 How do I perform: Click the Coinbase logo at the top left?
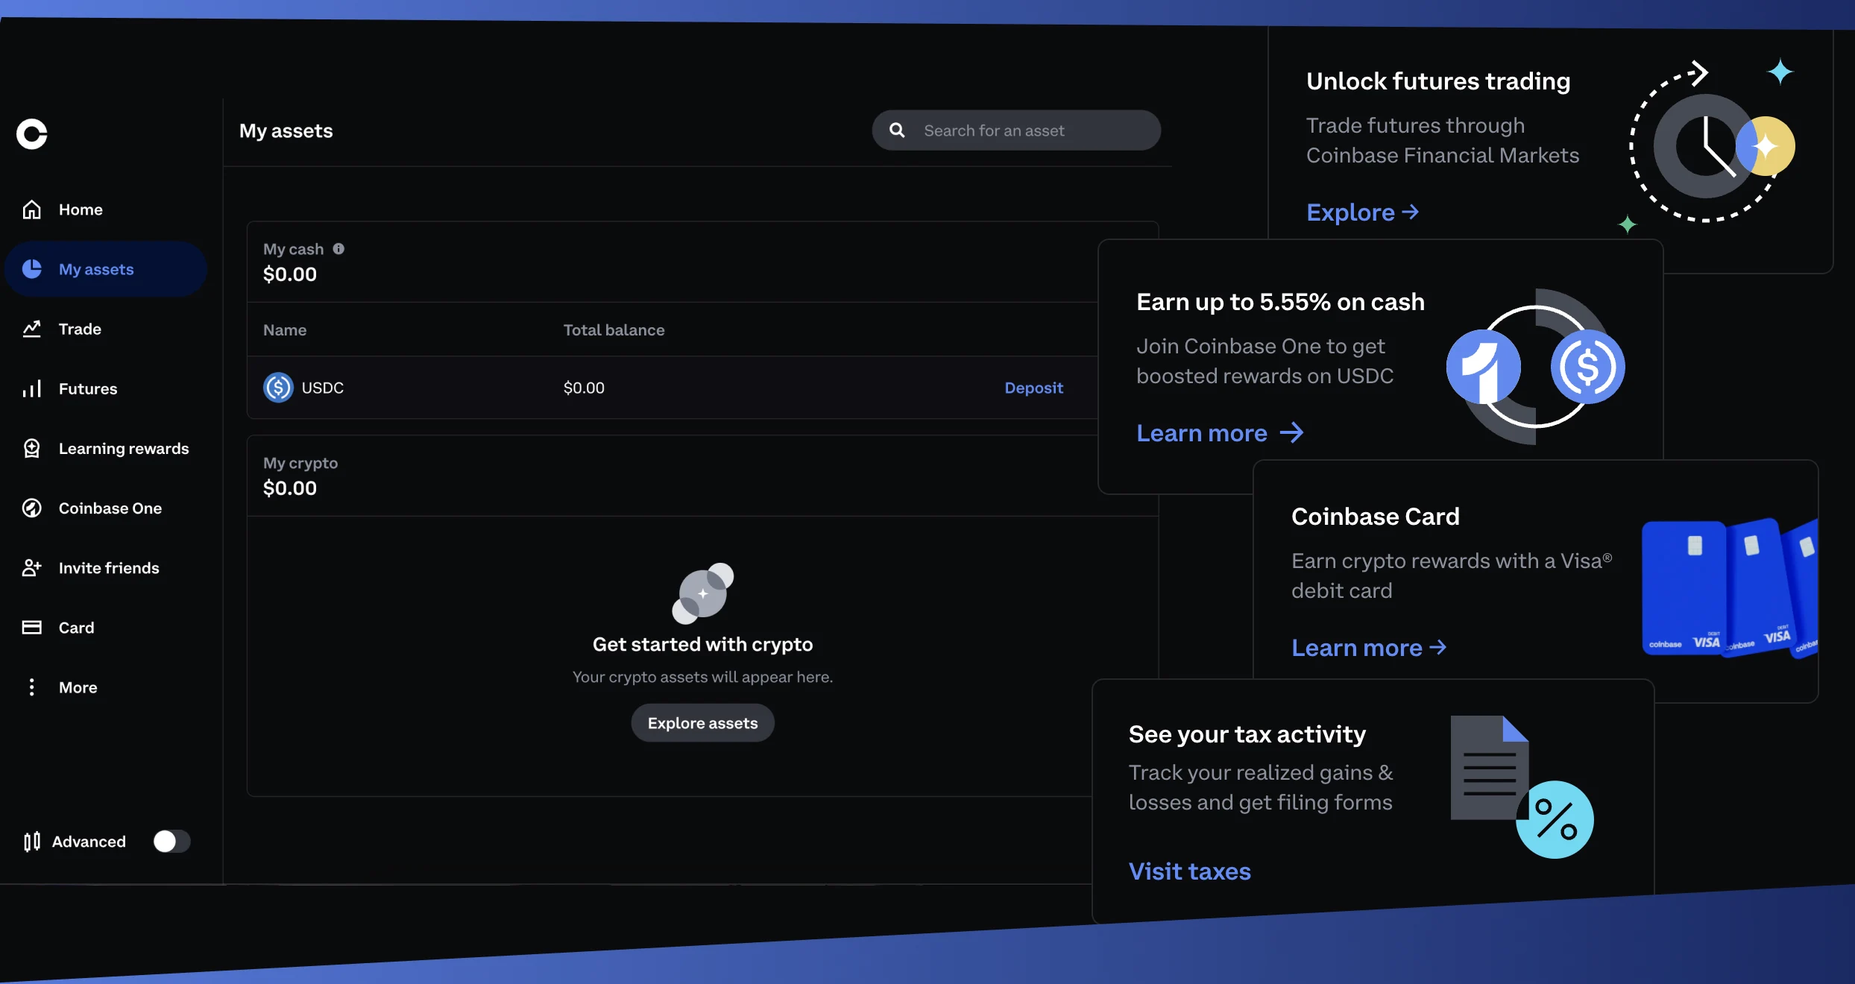(x=31, y=133)
